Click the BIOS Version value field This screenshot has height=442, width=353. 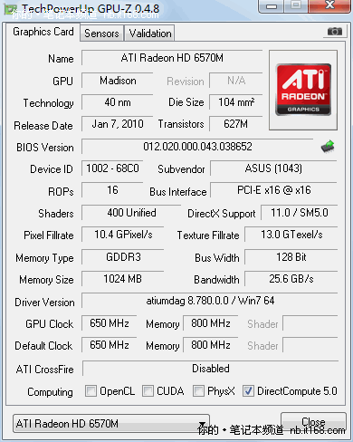[x=197, y=147]
